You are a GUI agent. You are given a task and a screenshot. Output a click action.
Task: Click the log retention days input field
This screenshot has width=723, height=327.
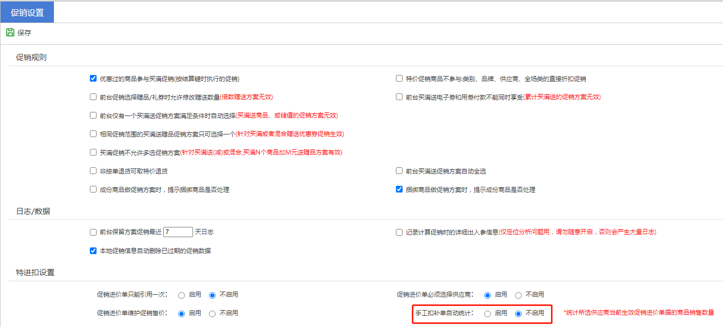click(x=178, y=232)
